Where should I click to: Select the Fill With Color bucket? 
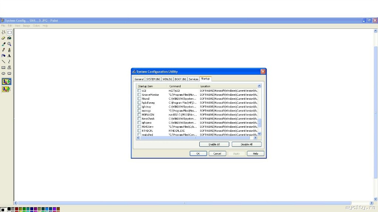pyautogui.click(x=9, y=38)
